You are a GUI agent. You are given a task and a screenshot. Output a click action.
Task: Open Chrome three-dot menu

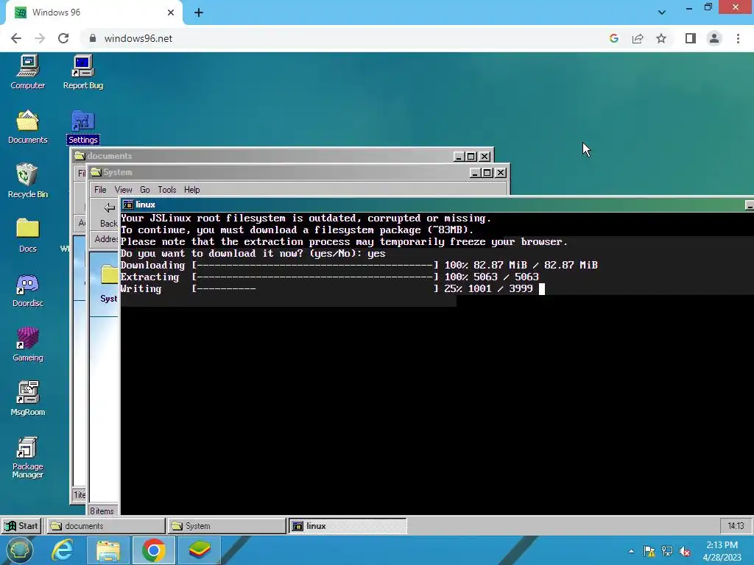click(x=738, y=38)
